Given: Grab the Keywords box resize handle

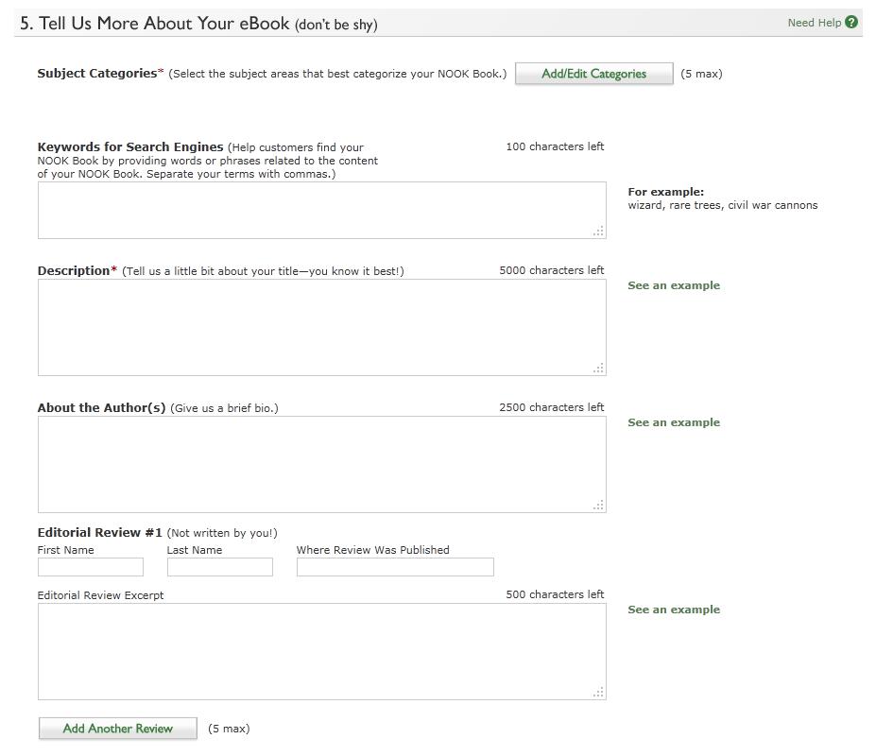Looking at the screenshot, I should (598, 232).
